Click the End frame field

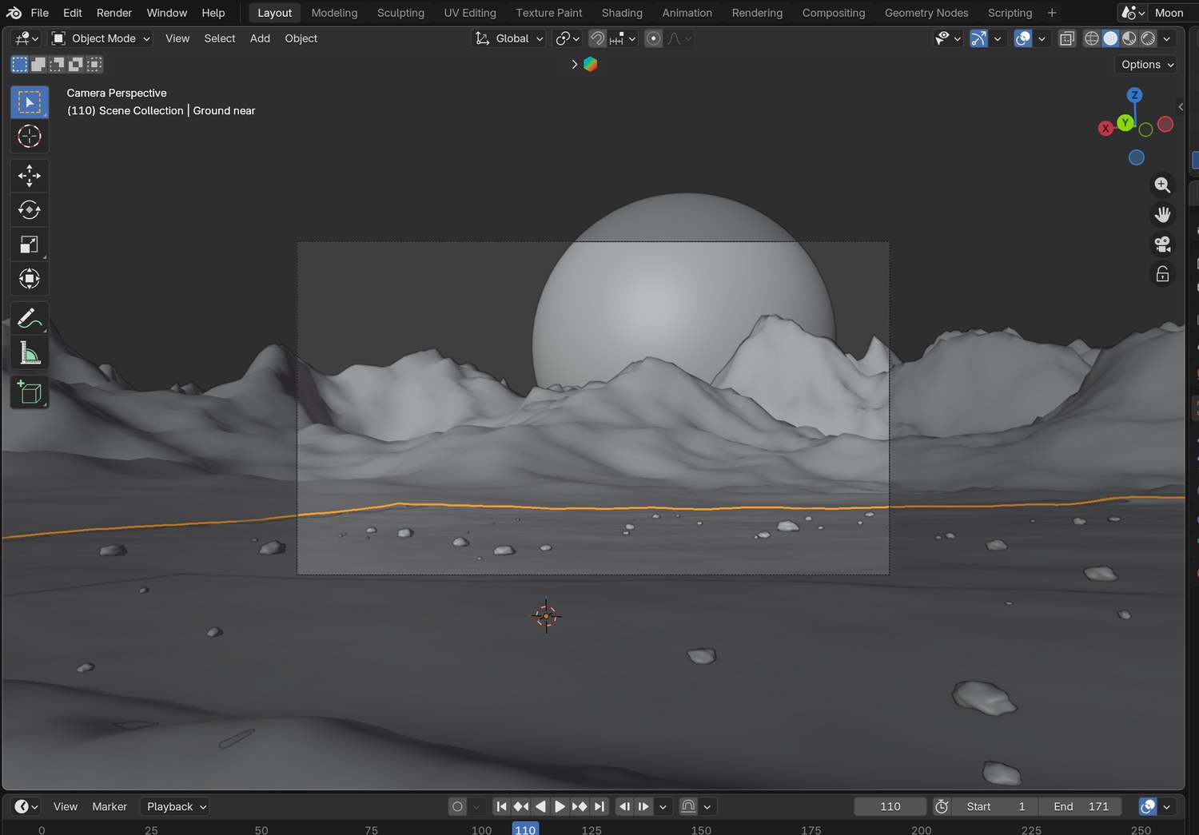pyautogui.click(x=1081, y=807)
